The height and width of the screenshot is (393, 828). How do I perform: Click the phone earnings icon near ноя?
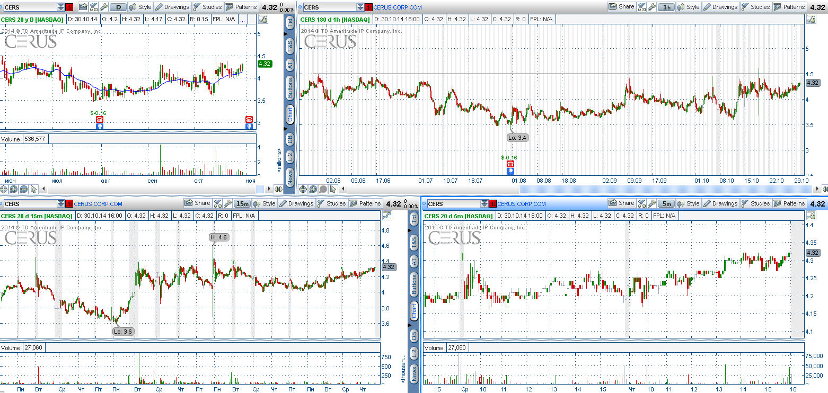(249, 120)
